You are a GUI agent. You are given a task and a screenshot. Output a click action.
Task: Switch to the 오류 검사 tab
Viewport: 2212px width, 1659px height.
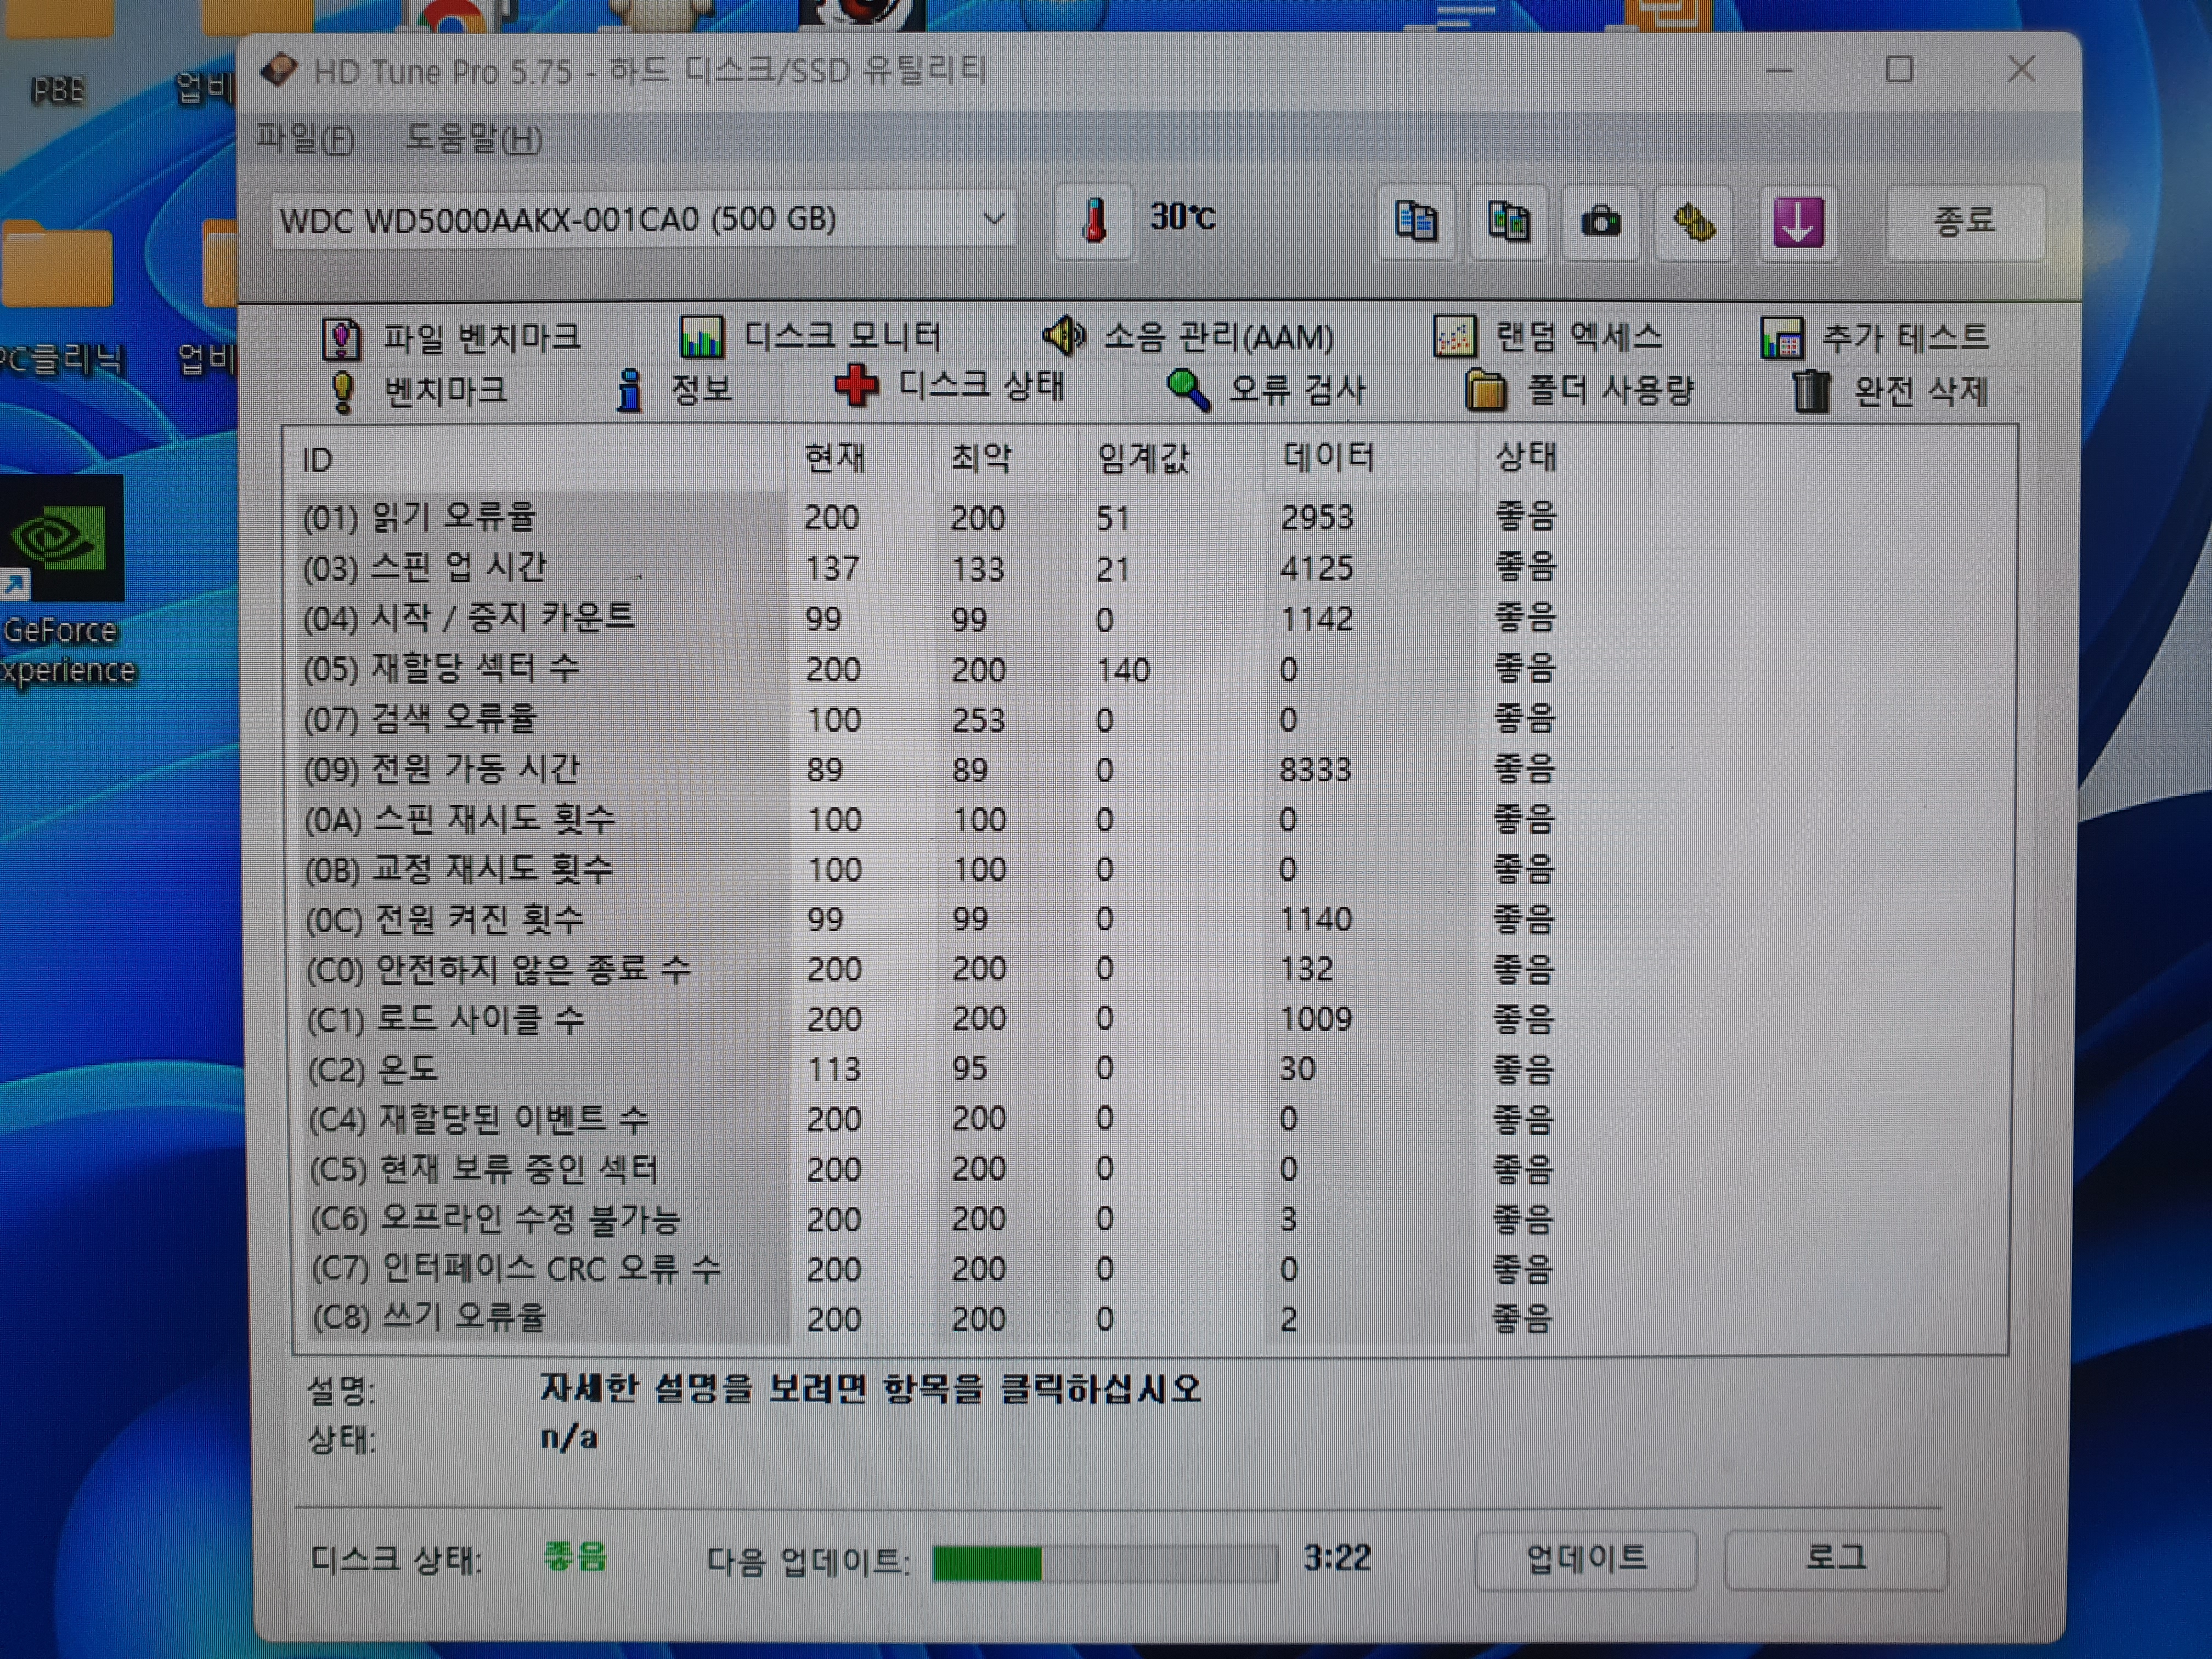click(x=1266, y=389)
